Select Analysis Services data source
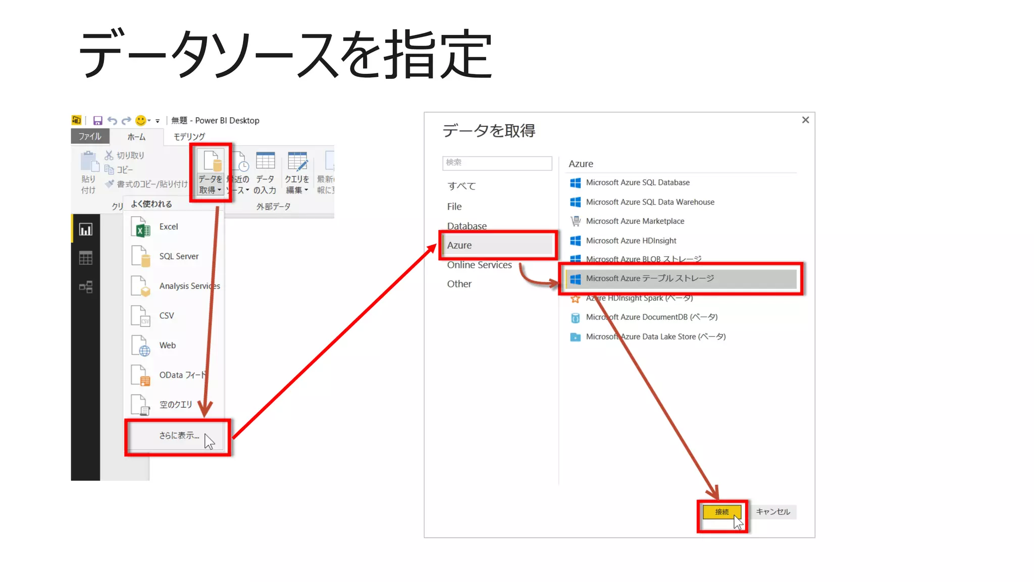Viewport: 1034px width, 582px height. tap(174, 286)
